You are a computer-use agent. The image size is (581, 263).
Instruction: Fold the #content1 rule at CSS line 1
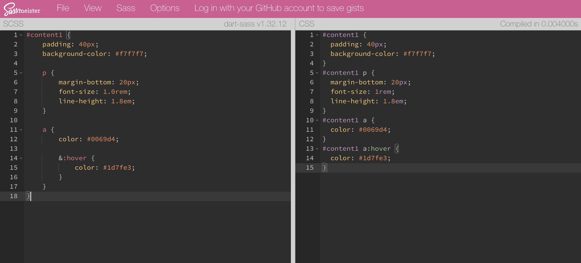pos(317,35)
